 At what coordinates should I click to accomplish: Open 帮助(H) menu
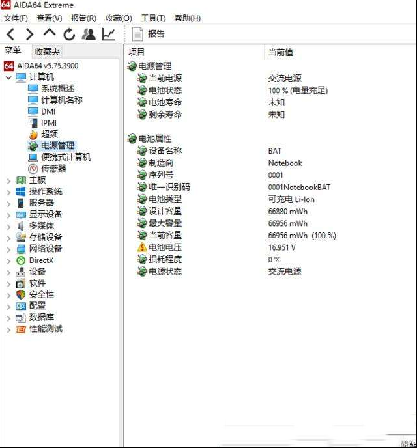(188, 18)
